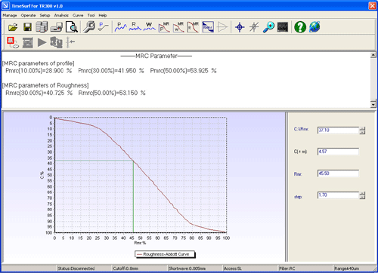Click the globe web icon

(314, 27)
